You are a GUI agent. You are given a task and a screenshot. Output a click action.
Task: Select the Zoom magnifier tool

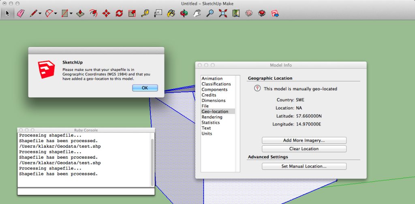point(210,13)
